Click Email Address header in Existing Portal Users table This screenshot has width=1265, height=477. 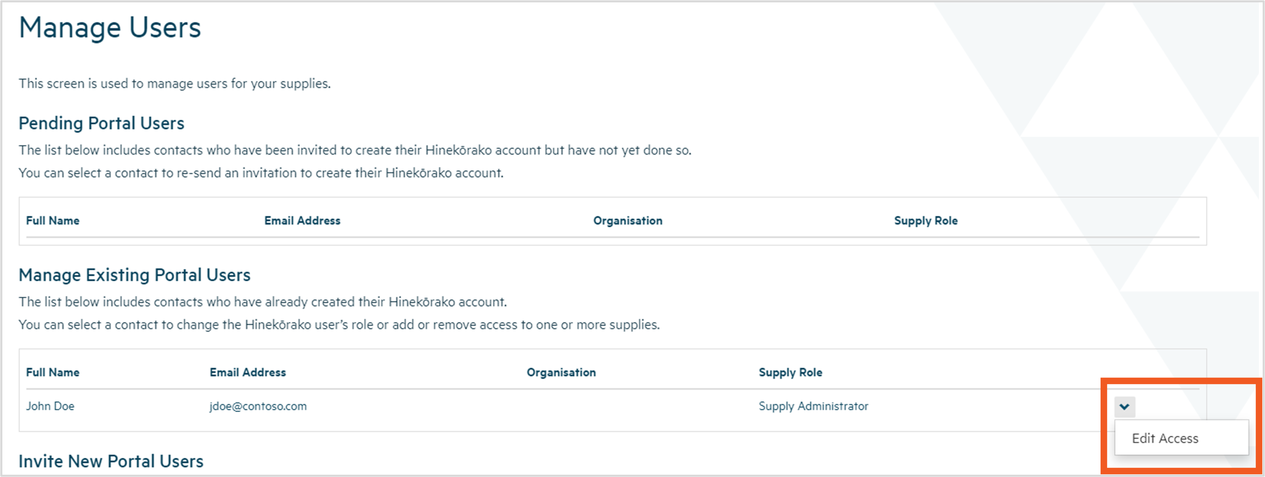coord(247,373)
